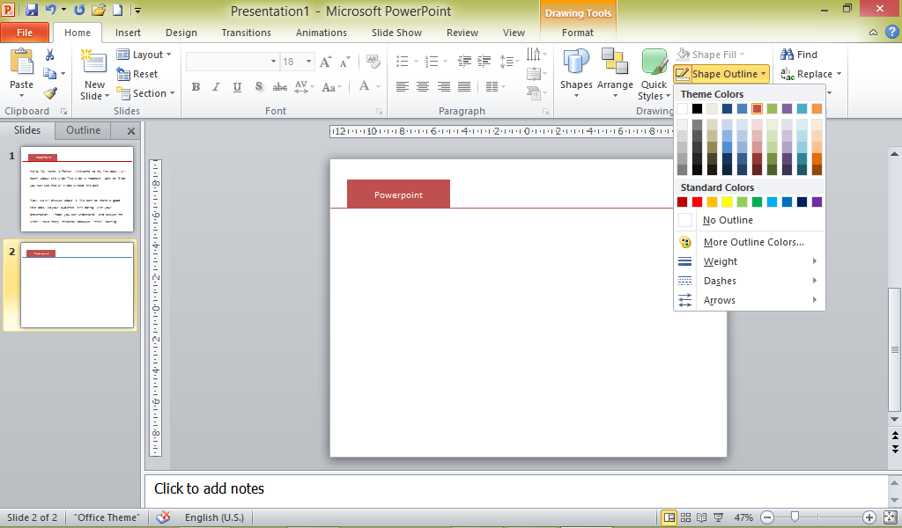Apply underline to text

(x=235, y=88)
